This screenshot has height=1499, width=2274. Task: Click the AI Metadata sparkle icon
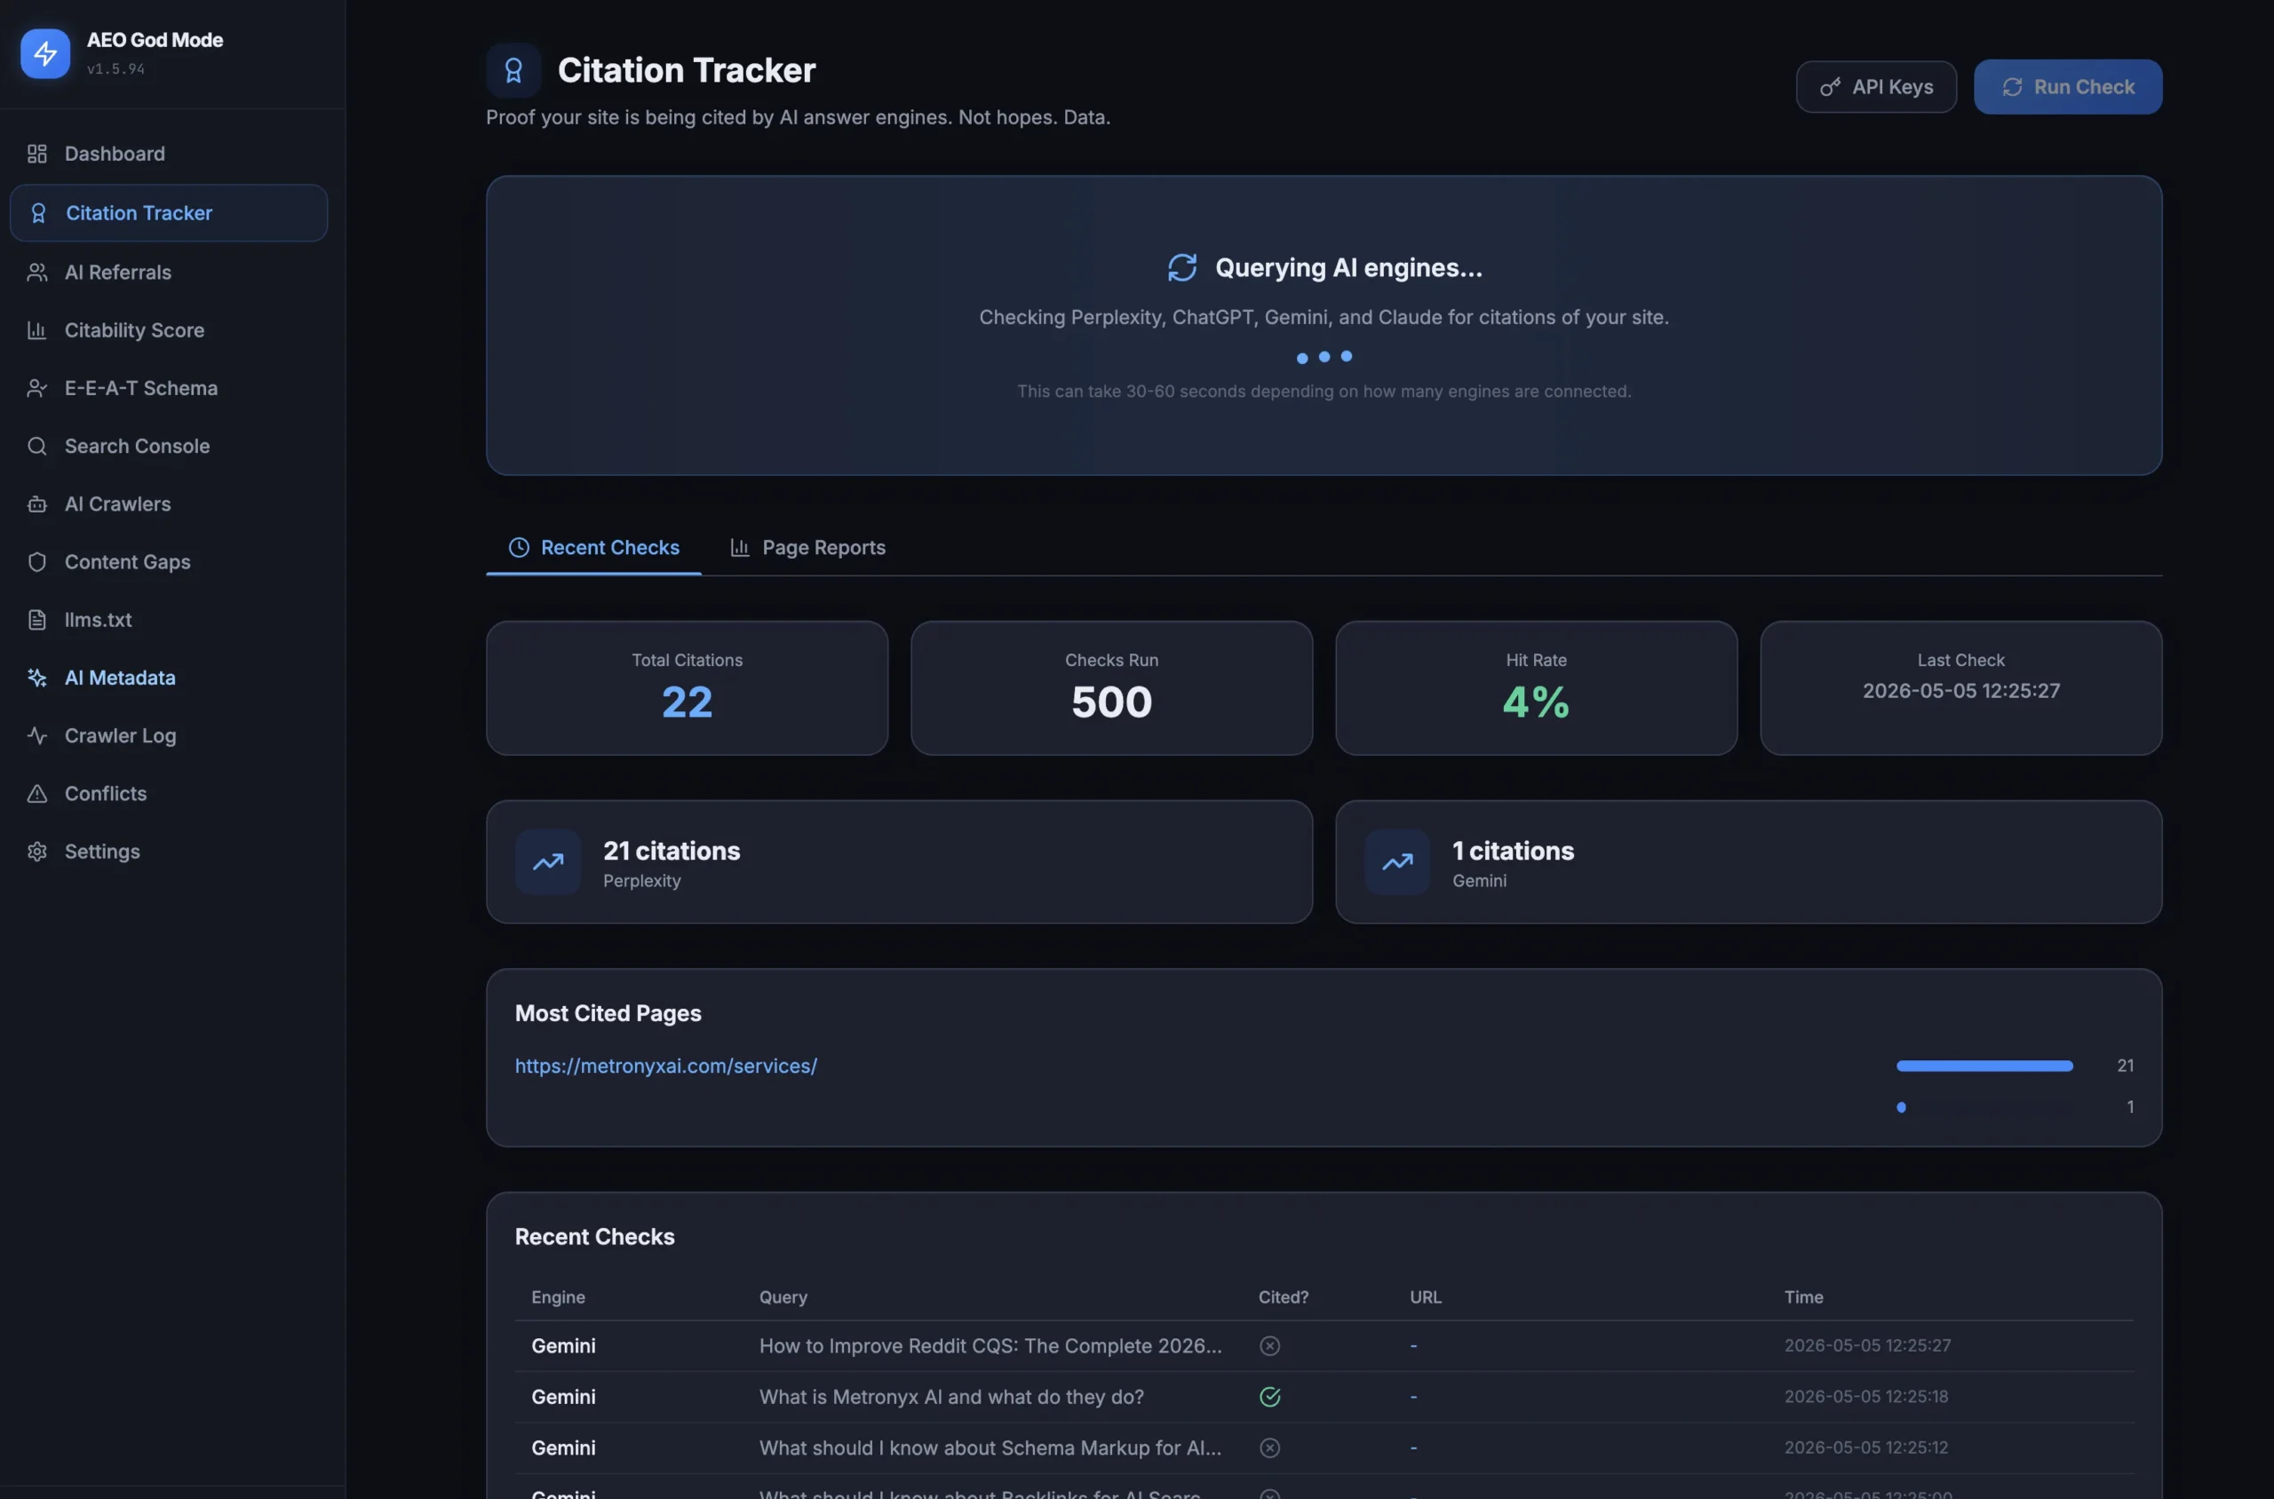[x=37, y=678]
